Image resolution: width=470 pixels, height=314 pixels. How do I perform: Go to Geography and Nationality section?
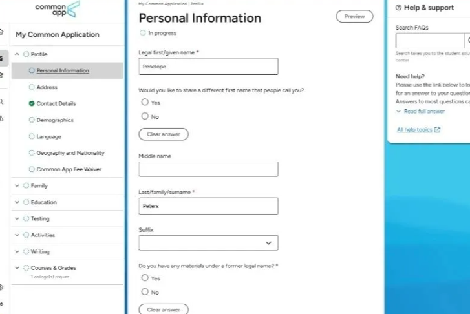pyautogui.click(x=70, y=153)
